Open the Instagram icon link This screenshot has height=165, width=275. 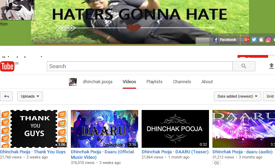[268, 40]
